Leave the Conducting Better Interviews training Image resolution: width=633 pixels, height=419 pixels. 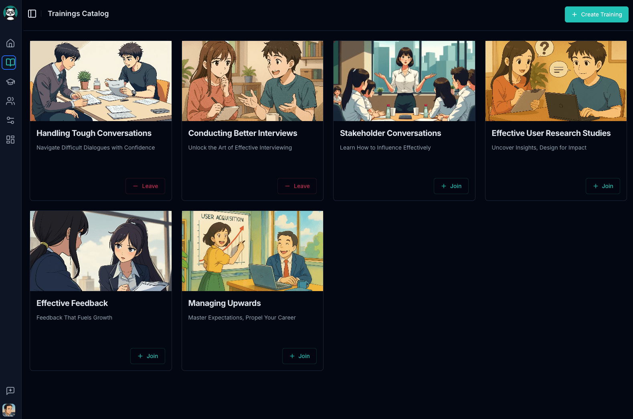pyautogui.click(x=297, y=186)
